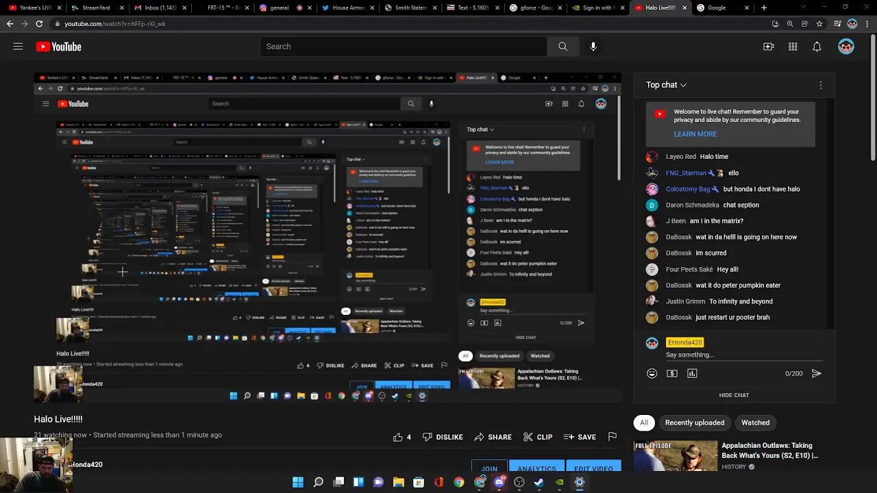
Task: Open the notifications bell
Action: 817,47
